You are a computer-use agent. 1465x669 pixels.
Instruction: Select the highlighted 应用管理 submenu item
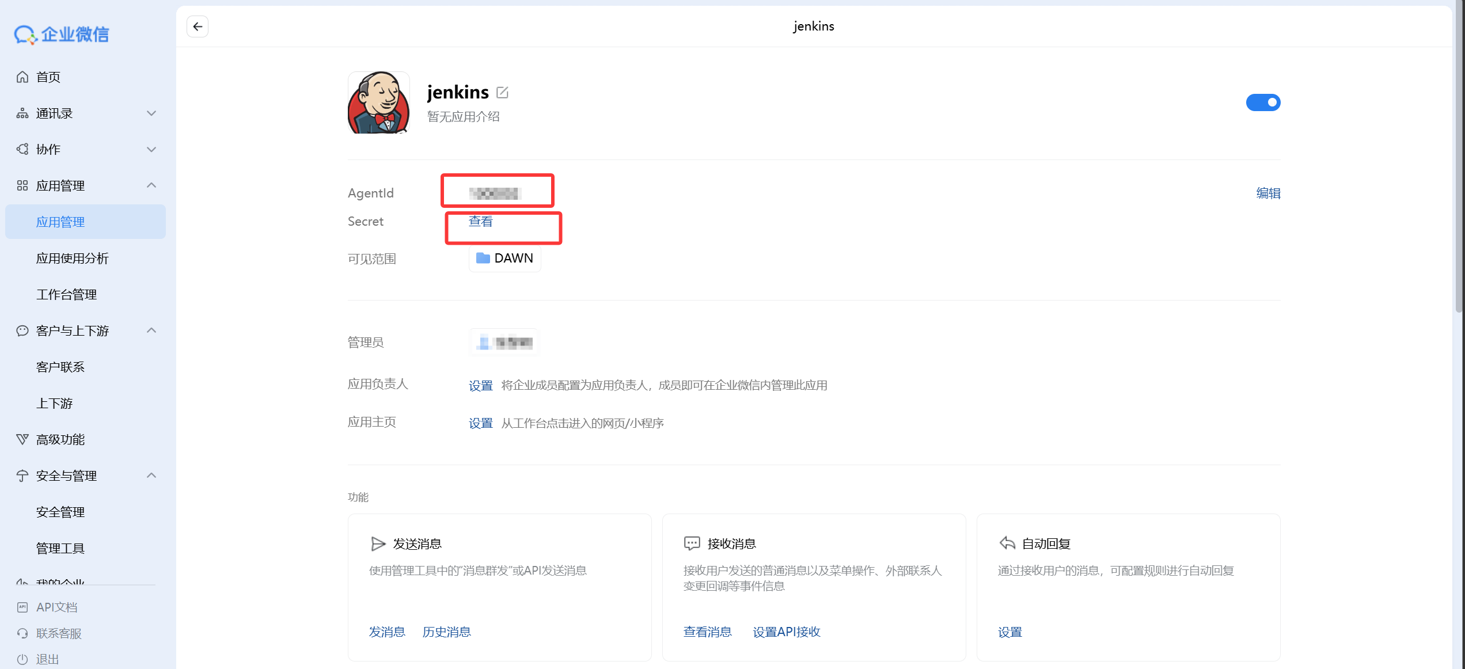[86, 222]
